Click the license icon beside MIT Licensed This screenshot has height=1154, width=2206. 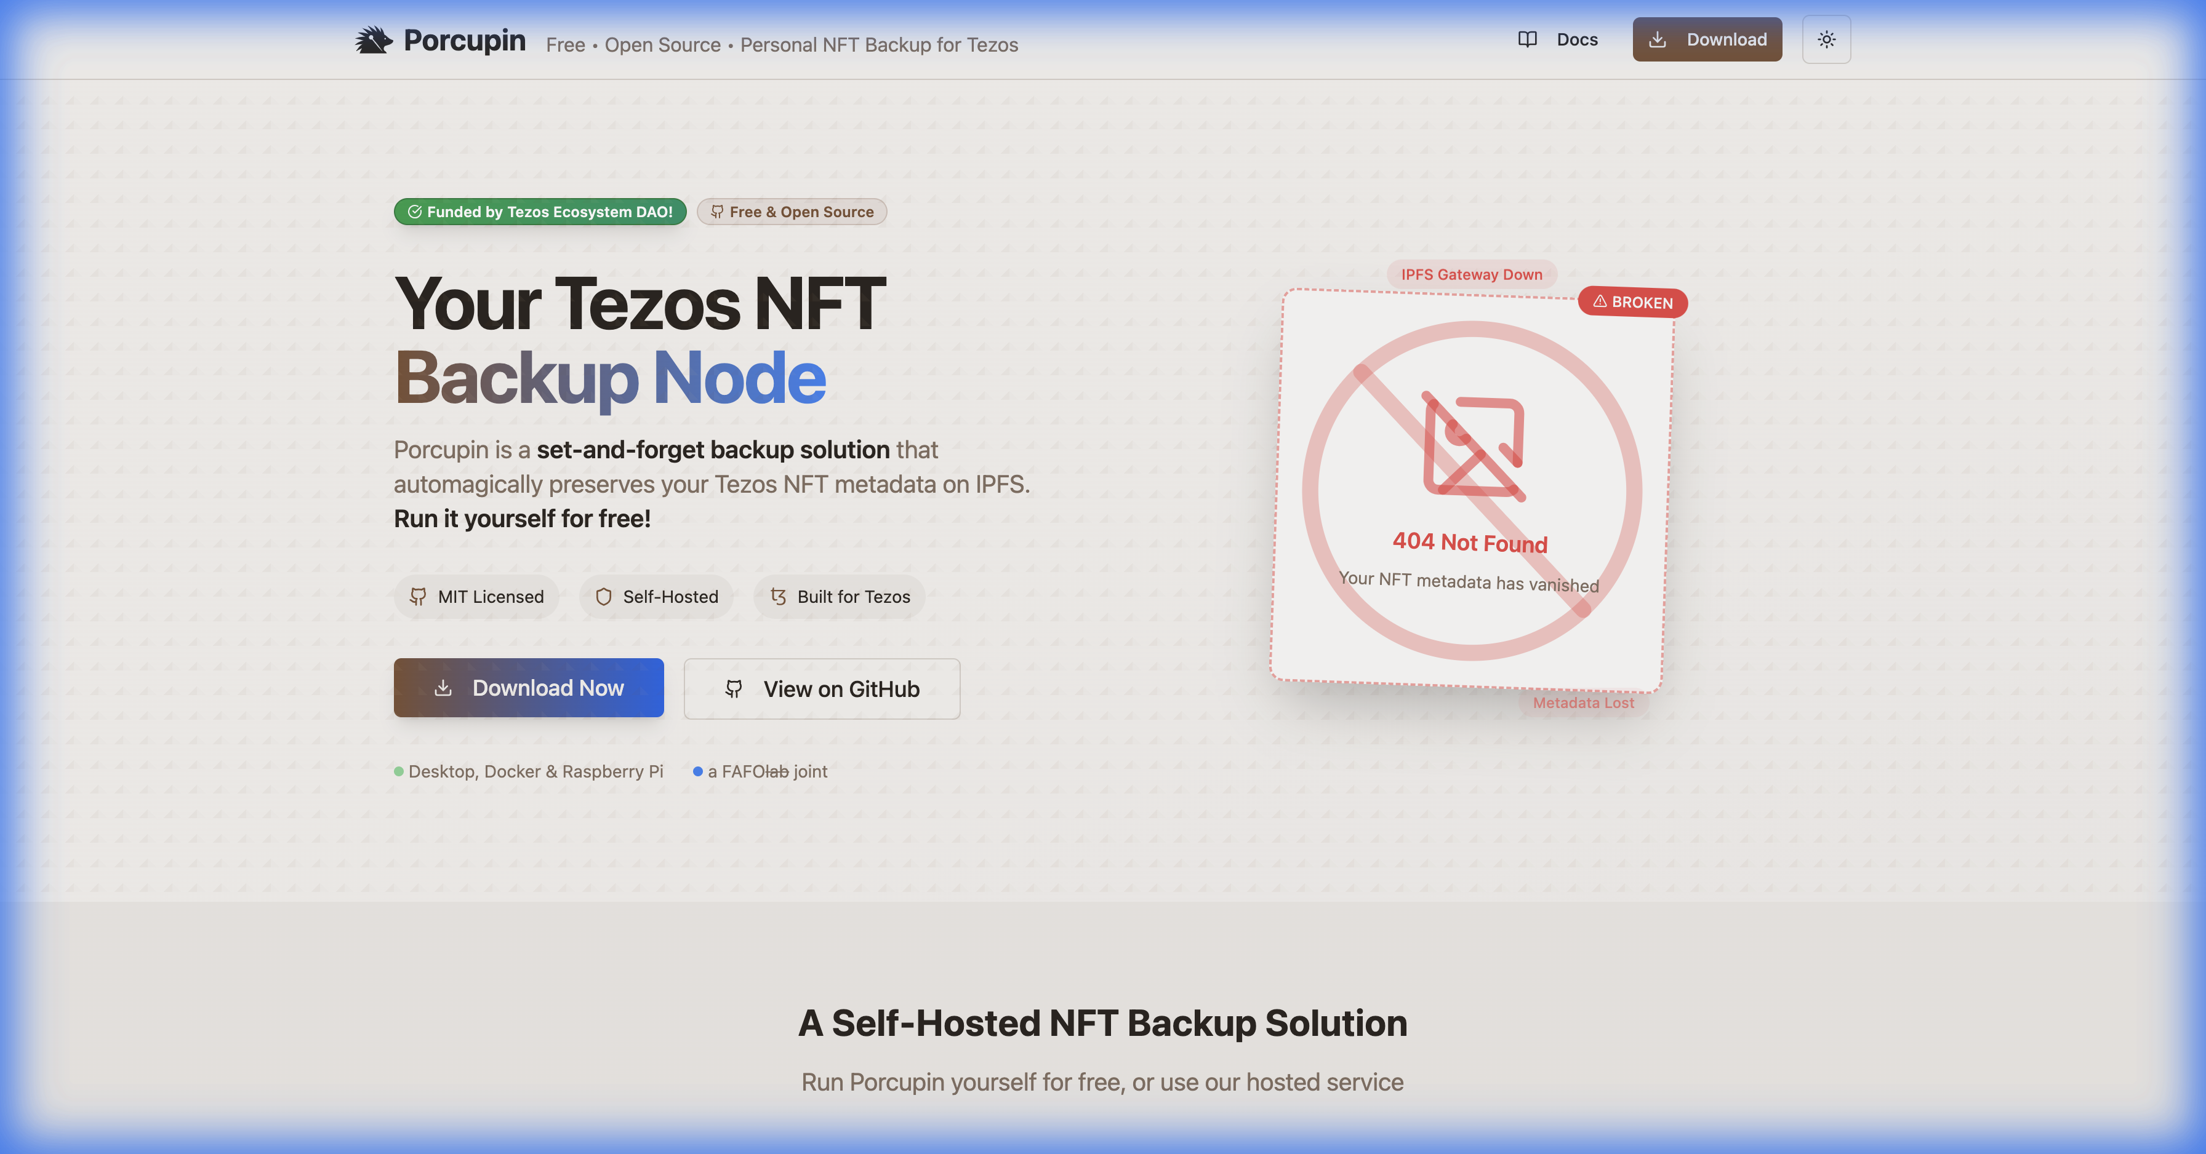coord(419,597)
